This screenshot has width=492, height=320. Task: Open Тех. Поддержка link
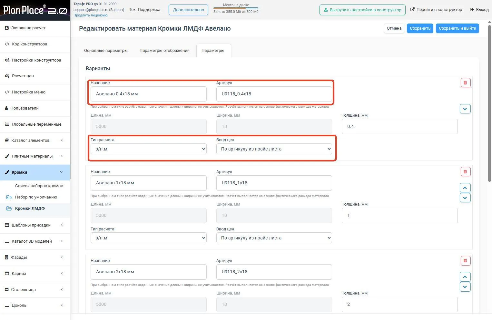(144, 10)
